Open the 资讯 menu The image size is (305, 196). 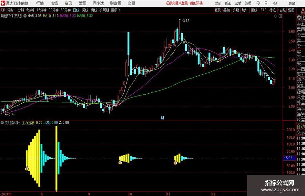pos(68,3)
